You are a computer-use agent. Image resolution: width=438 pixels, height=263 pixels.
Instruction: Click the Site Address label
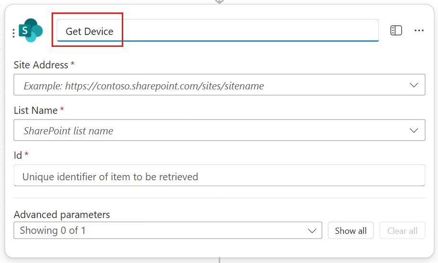click(41, 65)
